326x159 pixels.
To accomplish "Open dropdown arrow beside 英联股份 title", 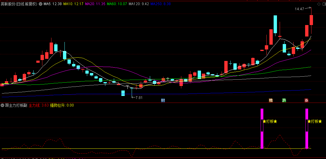I will pos(40,4).
